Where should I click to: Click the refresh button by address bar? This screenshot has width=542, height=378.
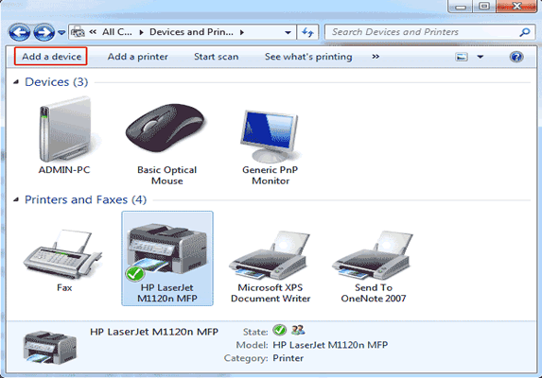coord(307,32)
